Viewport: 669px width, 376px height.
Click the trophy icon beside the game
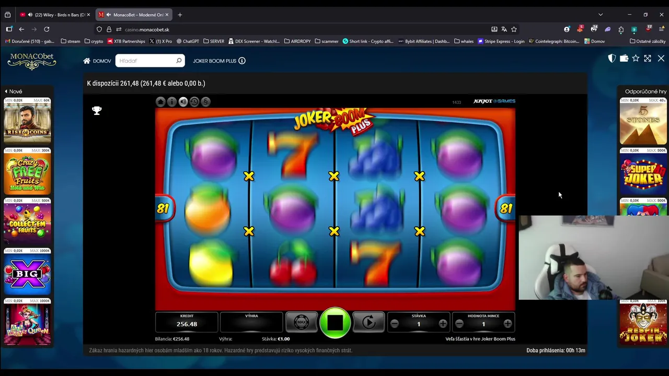pyautogui.click(x=97, y=111)
